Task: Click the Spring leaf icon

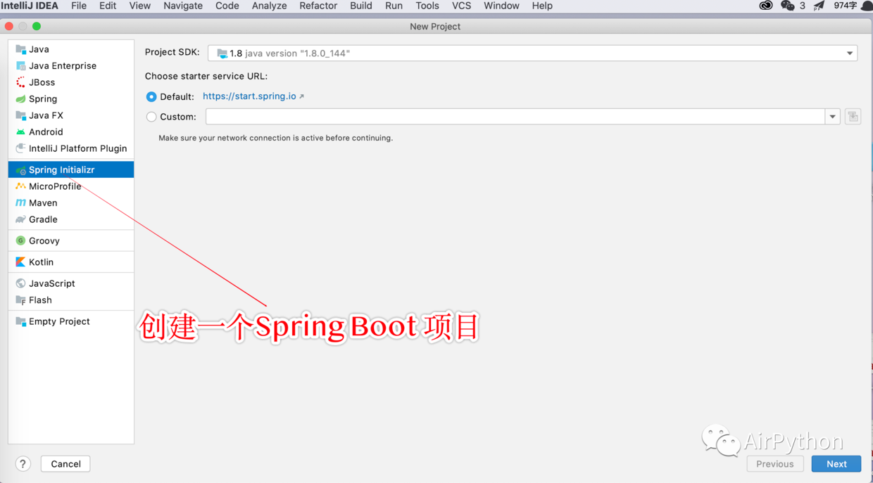Action: tap(20, 99)
